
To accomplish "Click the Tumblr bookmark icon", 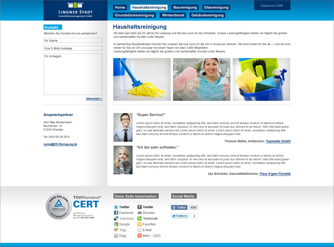I will tap(140, 207).
